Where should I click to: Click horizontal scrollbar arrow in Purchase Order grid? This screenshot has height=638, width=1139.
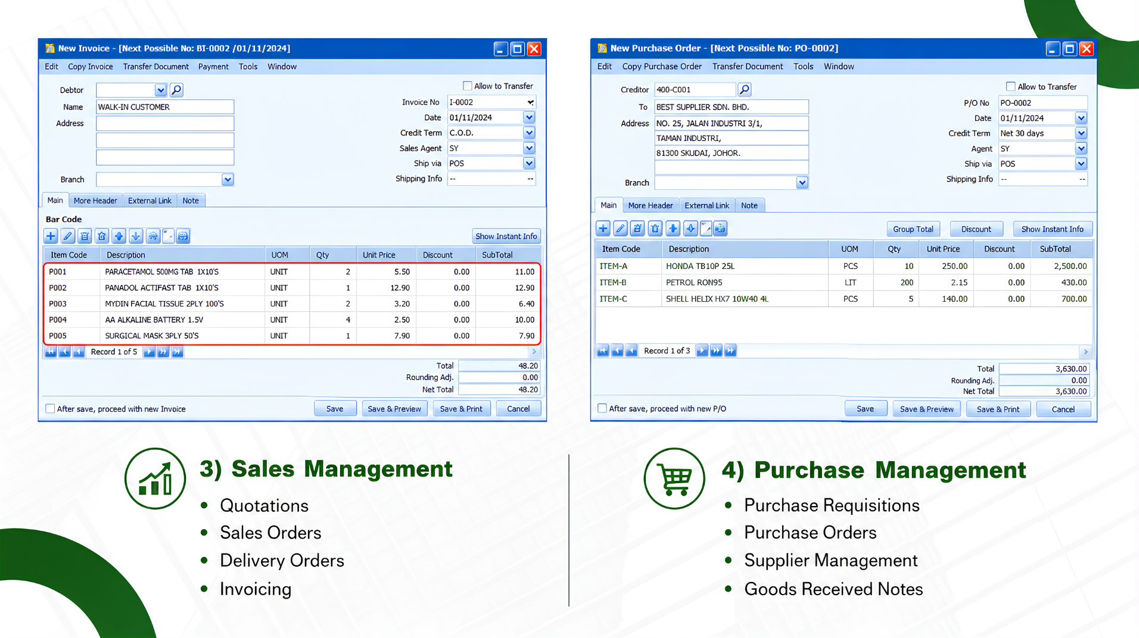[x=1085, y=351]
